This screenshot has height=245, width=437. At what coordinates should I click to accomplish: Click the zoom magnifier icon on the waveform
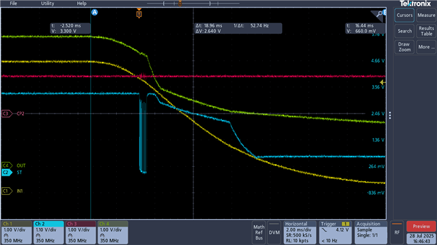(x=379, y=14)
